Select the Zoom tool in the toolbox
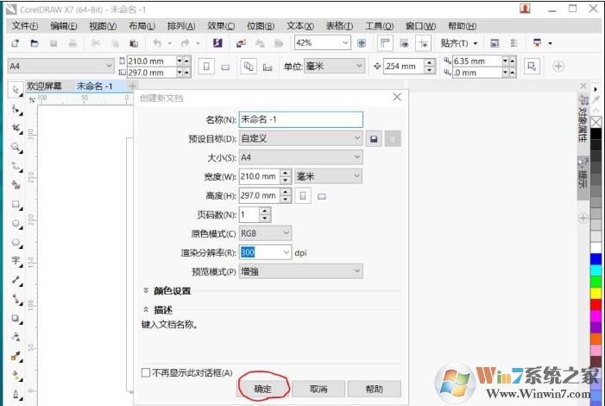The image size is (605, 406). coord(16,147)
